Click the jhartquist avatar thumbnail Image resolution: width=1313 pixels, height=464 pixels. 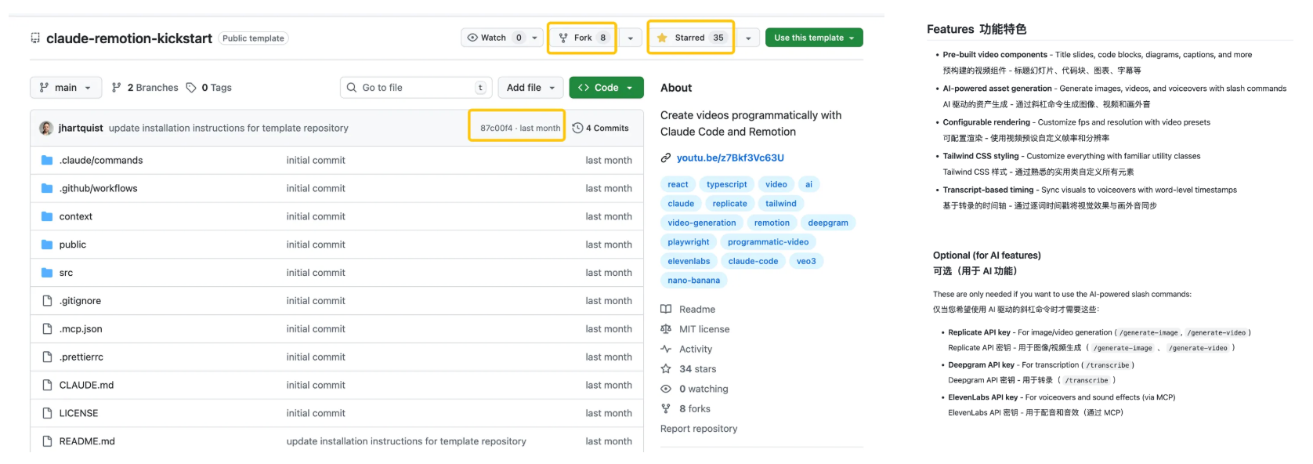pyautogui.click(x=46, y=128)
